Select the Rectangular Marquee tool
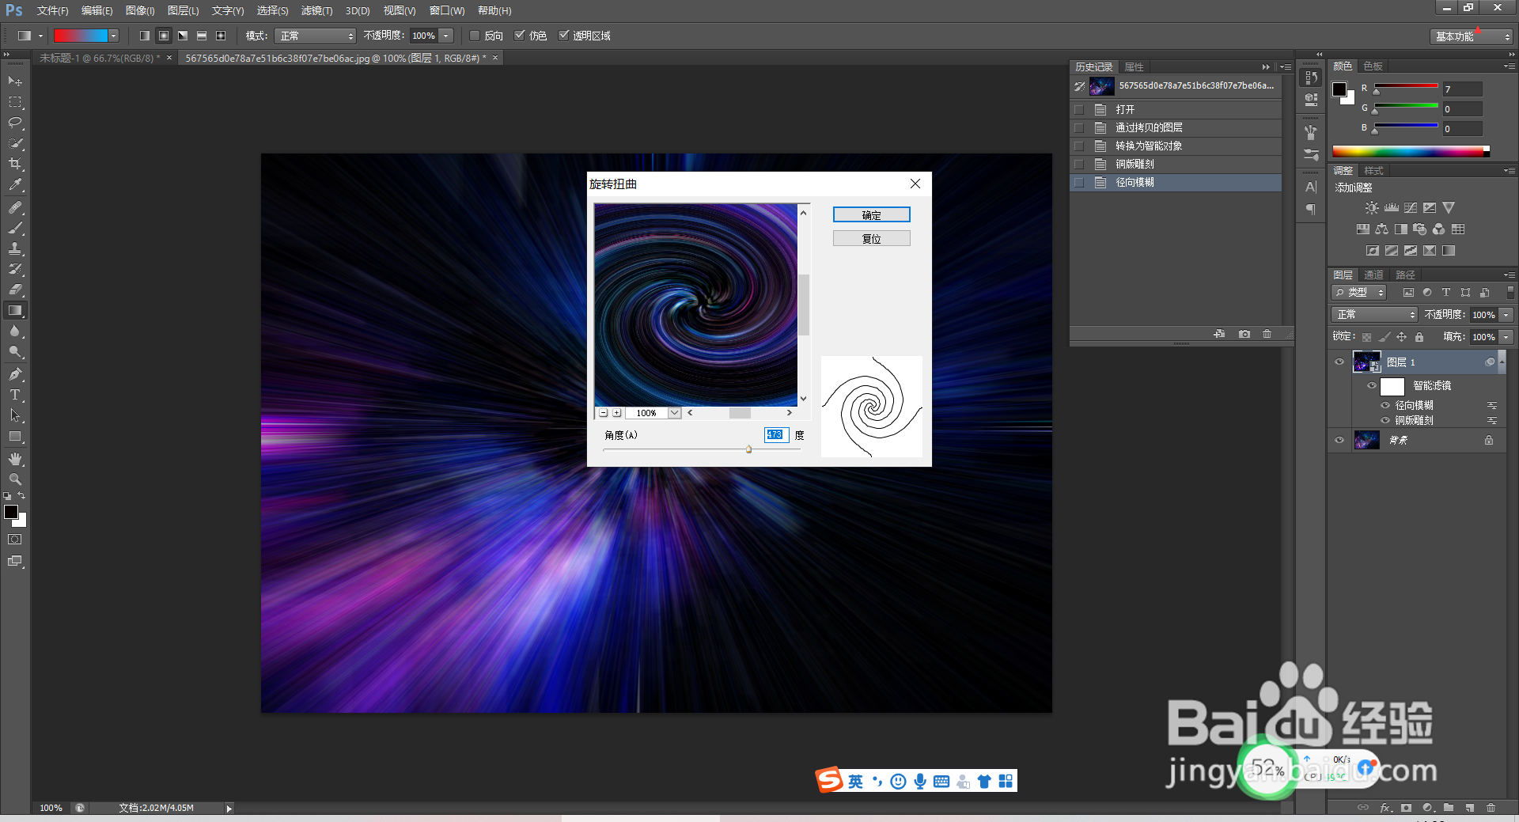Screen dimensions: 1519x822 (x=15, y=102)
